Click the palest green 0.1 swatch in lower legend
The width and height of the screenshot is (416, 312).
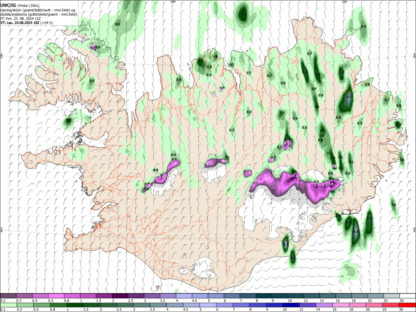[x=8, y=305]
